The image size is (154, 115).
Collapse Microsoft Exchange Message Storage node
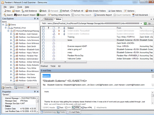pyautogui.click(x=8, y=31)
